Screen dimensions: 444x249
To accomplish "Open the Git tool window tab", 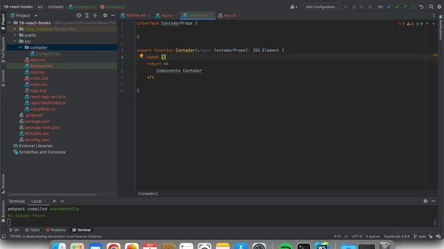I will (x=14, y=230).
